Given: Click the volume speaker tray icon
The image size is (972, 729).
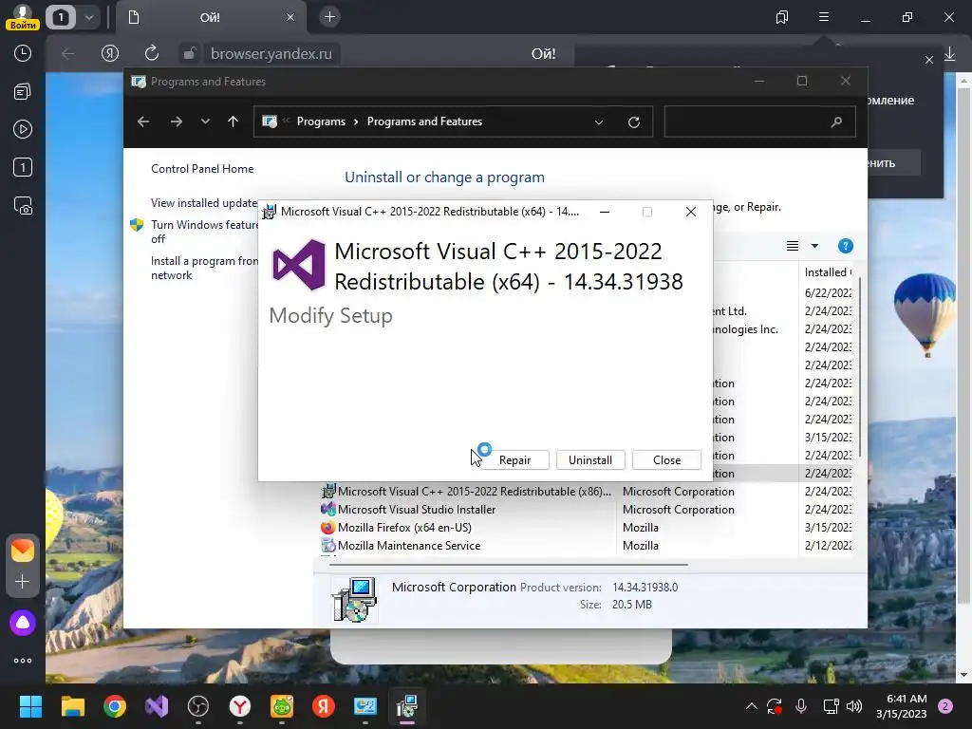Looking at the screenshot, I should tap(854, 706).
